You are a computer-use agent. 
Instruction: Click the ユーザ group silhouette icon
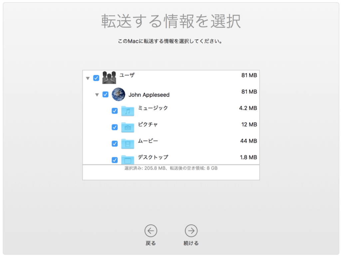[x=109, y=77]
